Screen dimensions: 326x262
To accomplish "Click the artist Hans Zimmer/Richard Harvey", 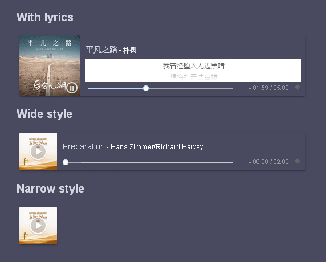I will pyautogui.click(x=157, y=147).
